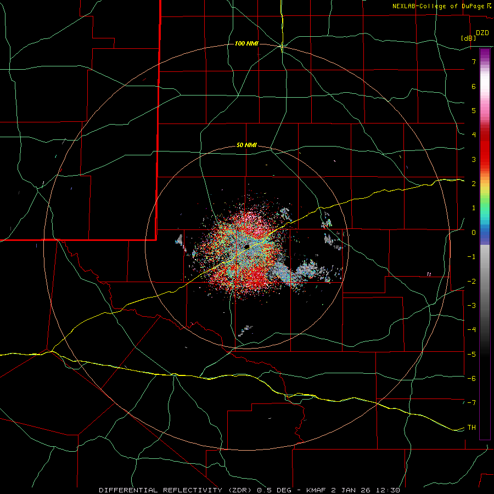Click the 3 tick label on the scale
Viewport: 494px width, 494px height.
(x=474, y=159)
